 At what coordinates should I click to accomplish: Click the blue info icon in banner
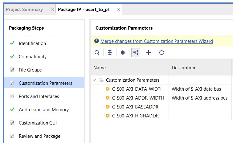point(96,41)
